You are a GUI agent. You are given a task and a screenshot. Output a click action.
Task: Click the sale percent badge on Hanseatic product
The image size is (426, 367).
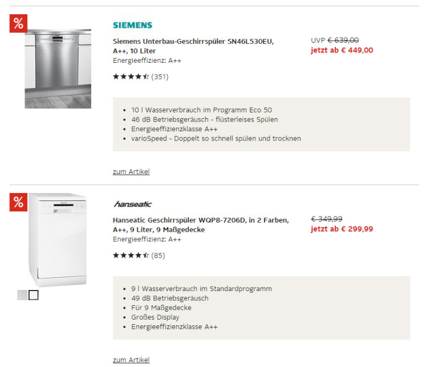coord(18,202)
